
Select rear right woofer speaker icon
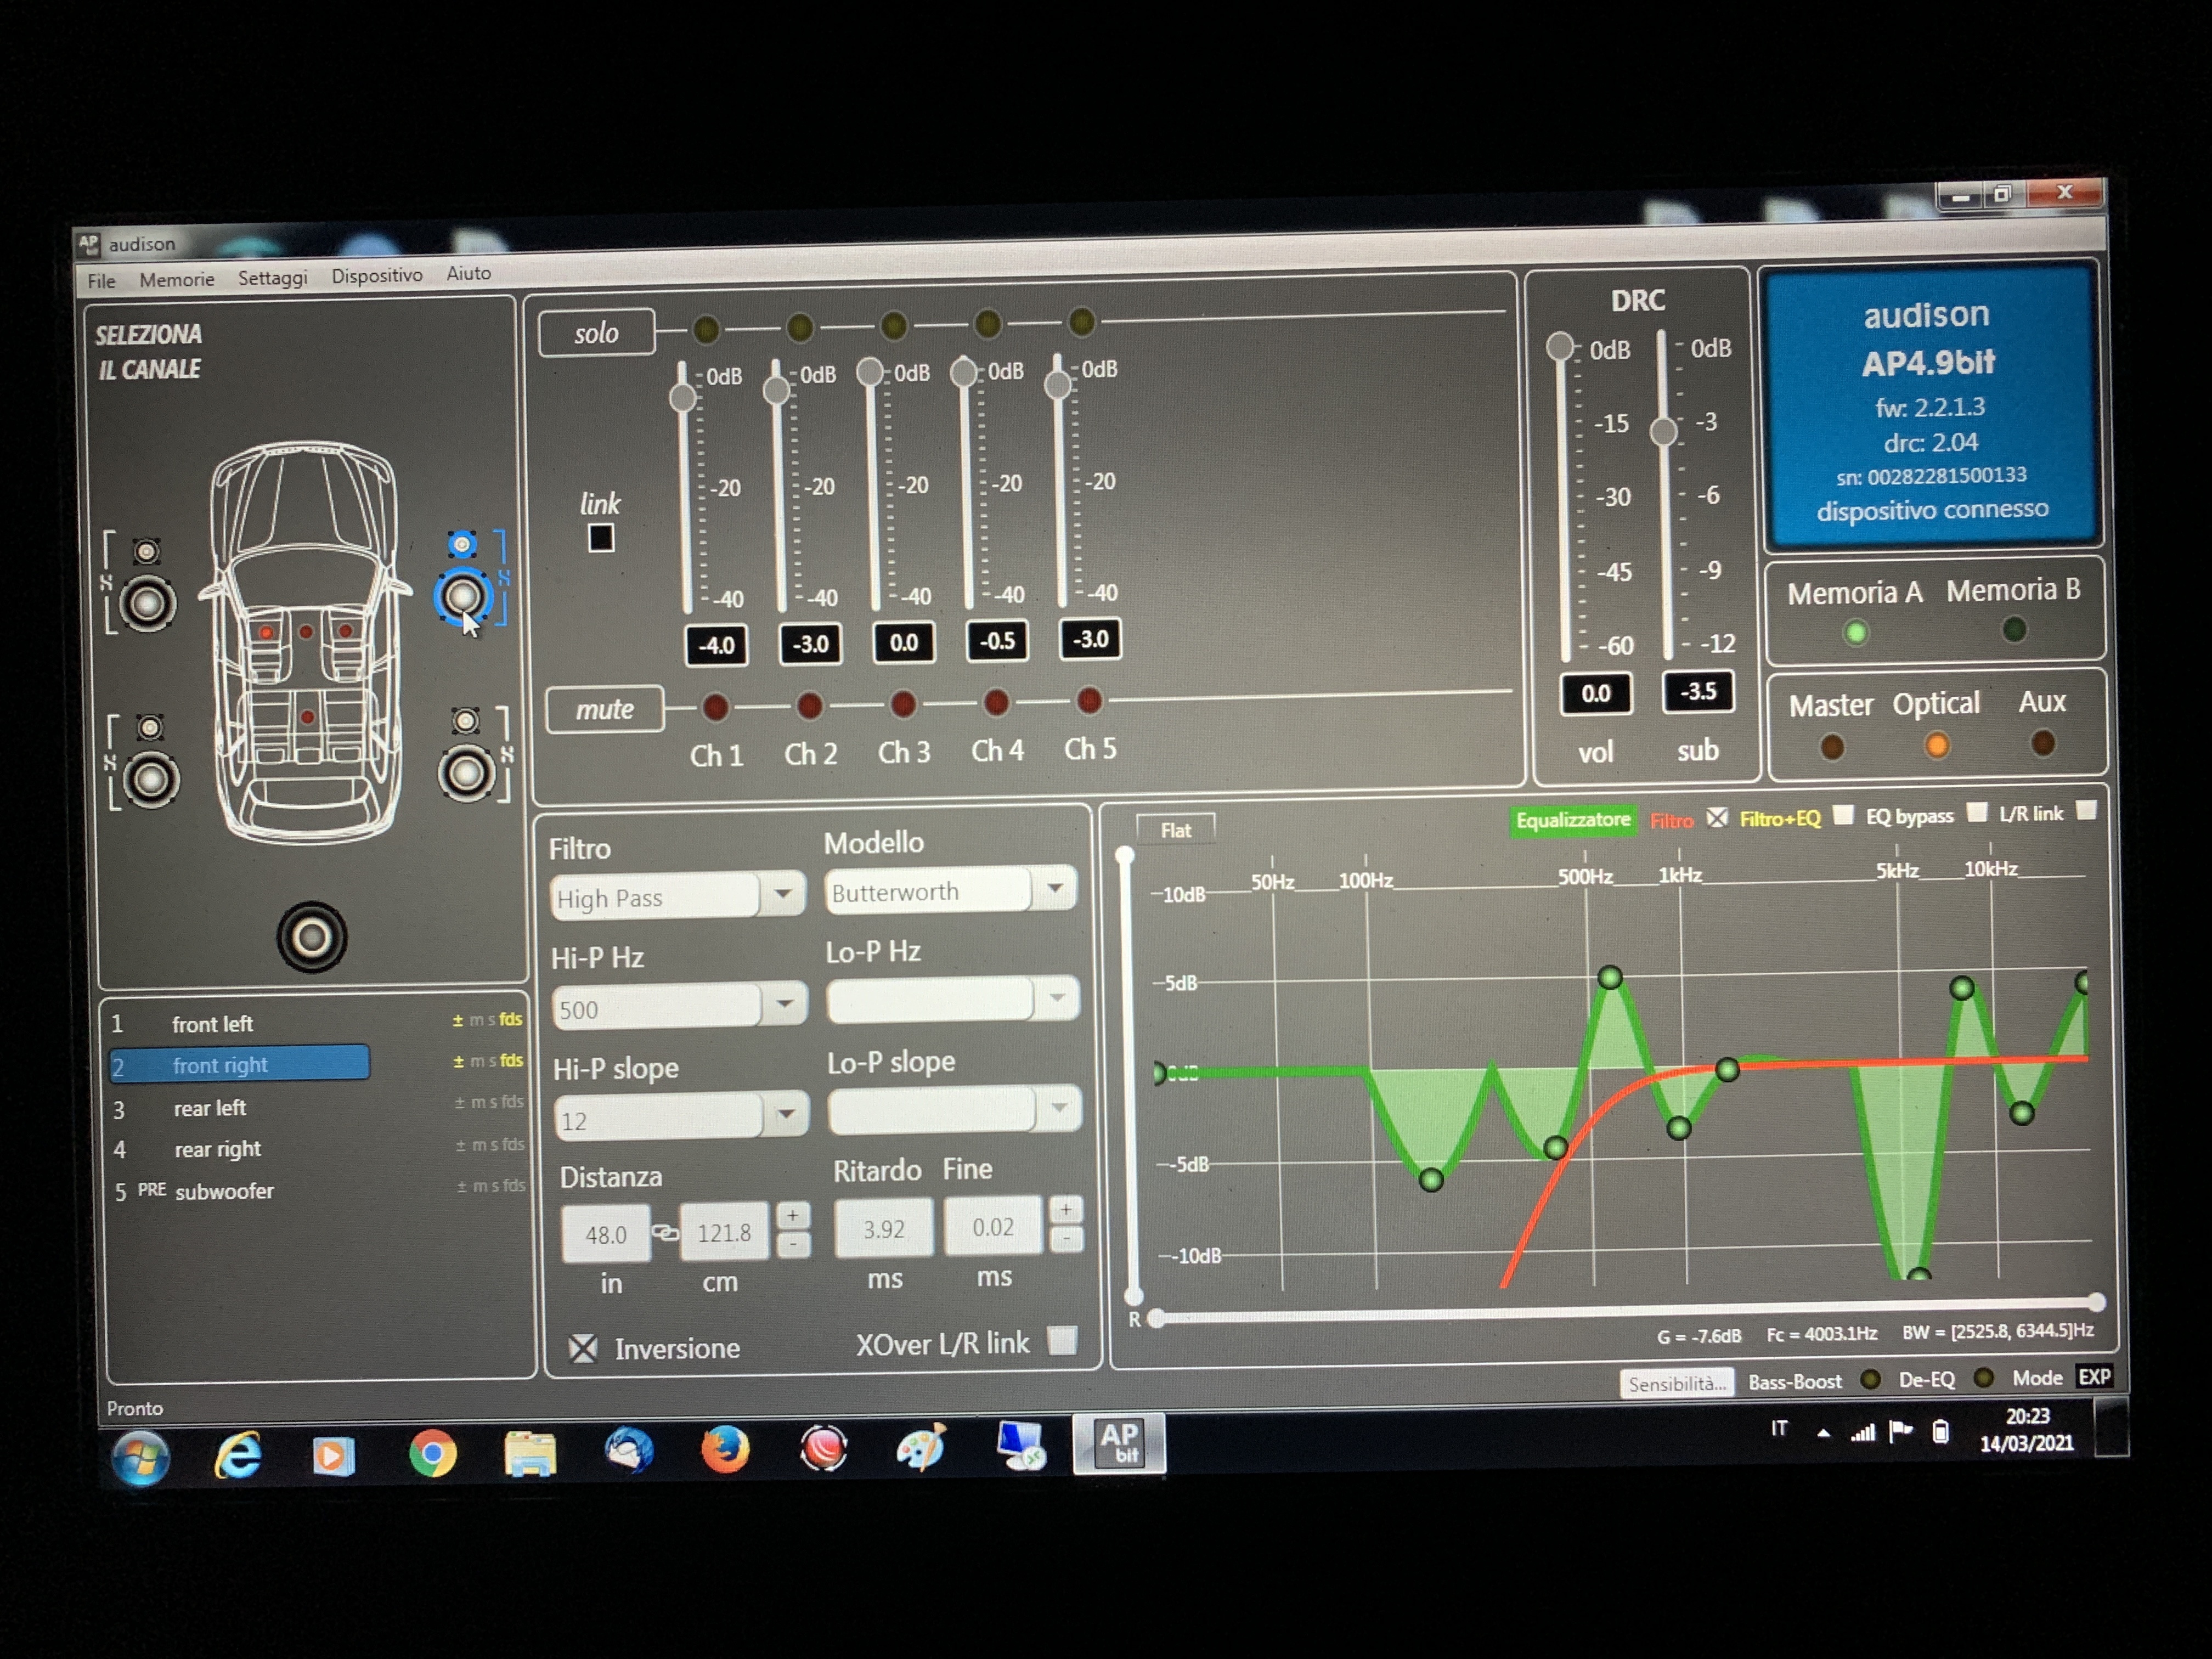click(467, 773)
